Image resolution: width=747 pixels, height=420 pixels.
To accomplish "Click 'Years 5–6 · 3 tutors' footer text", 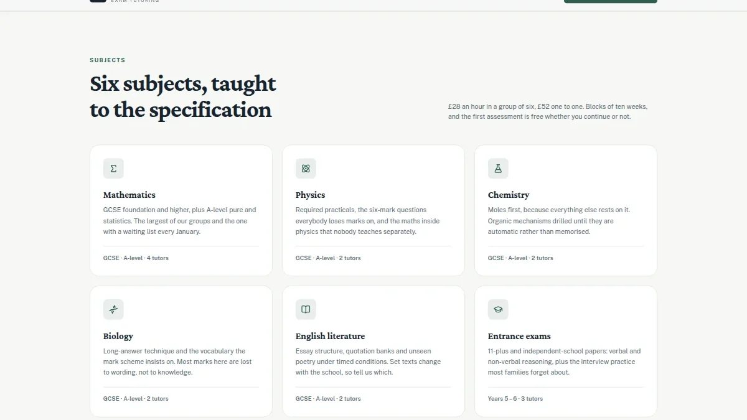I will tap(515, 398).
